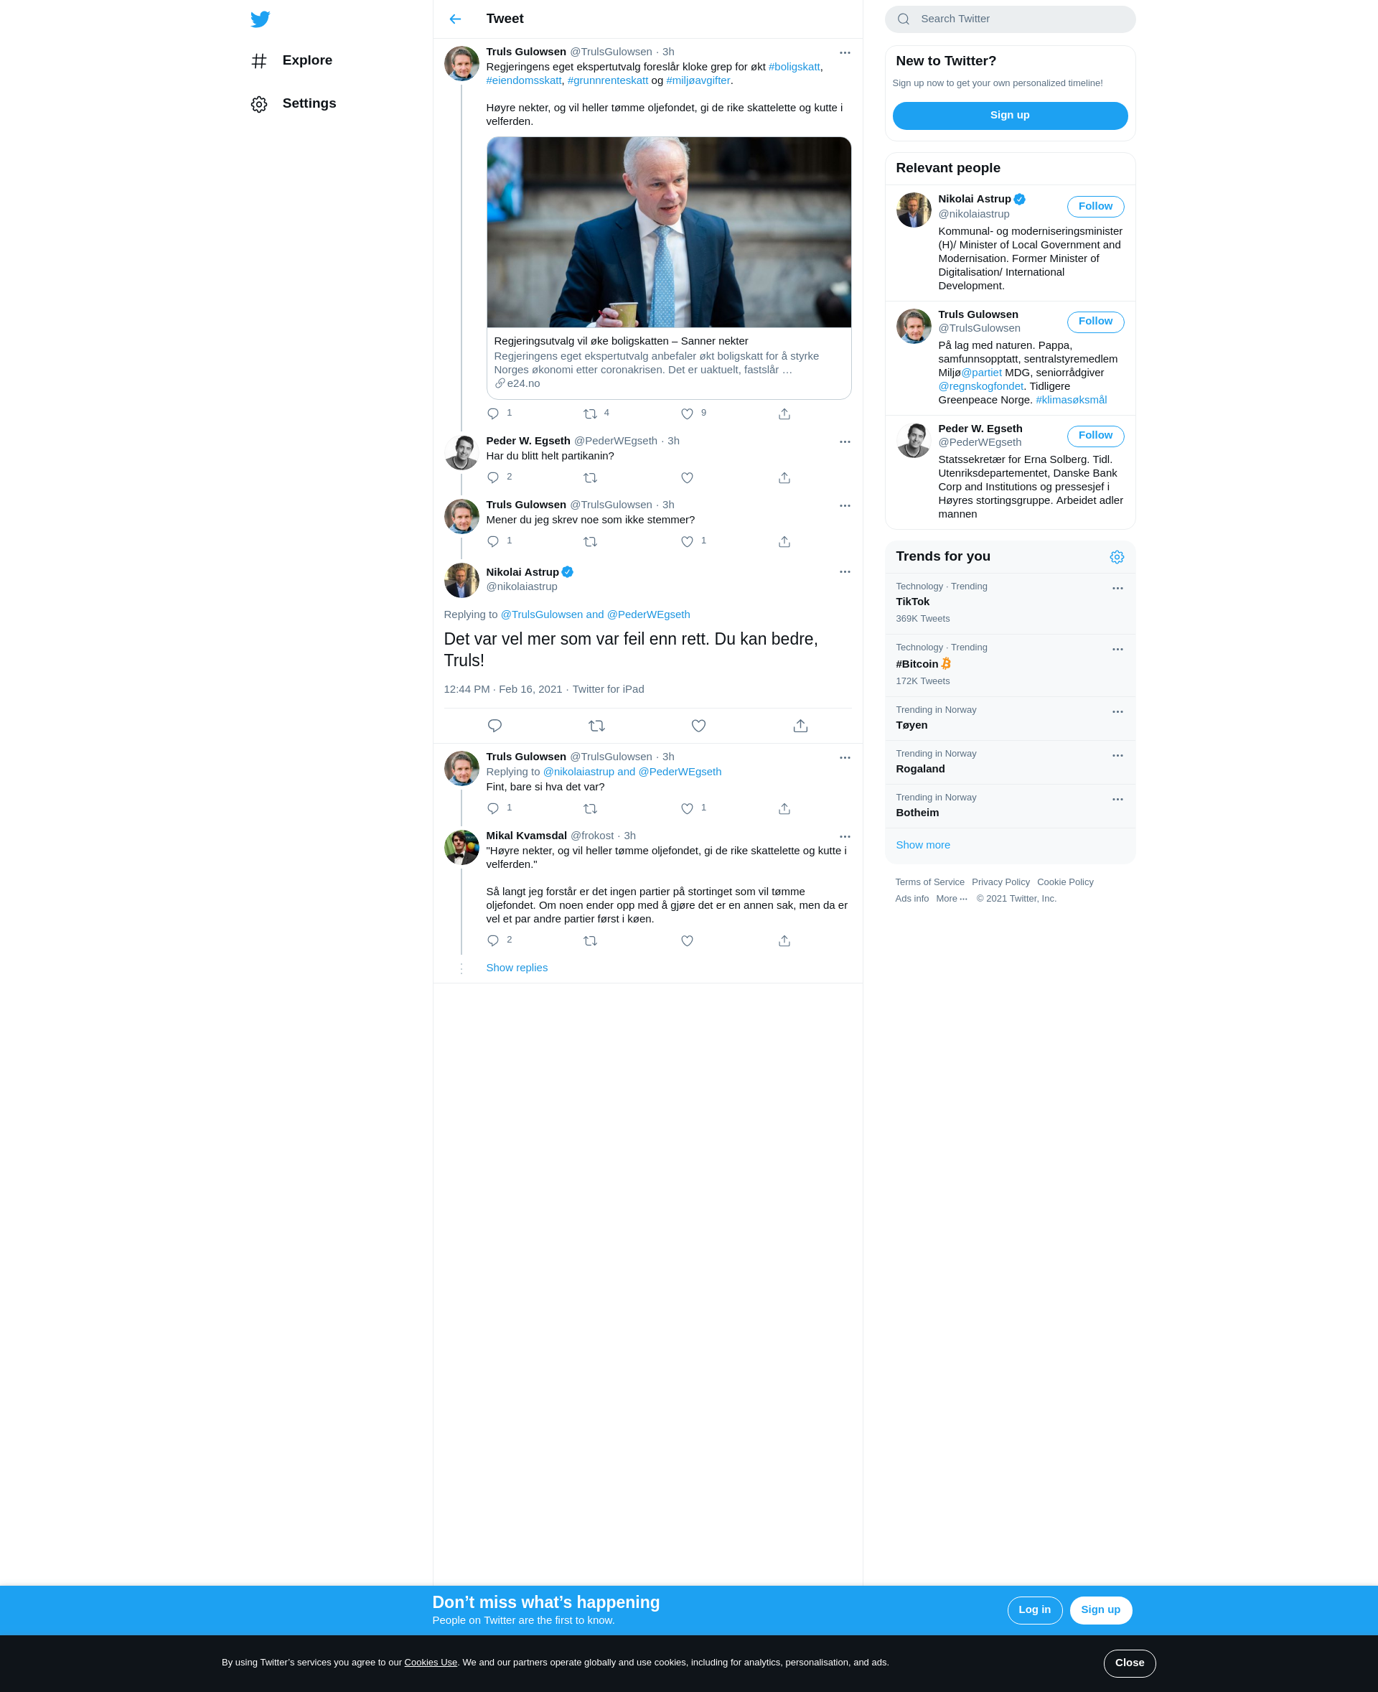1378x1692 pixels.
Task: Click the Twitter bird logo
Action: [x=260, y=19]
